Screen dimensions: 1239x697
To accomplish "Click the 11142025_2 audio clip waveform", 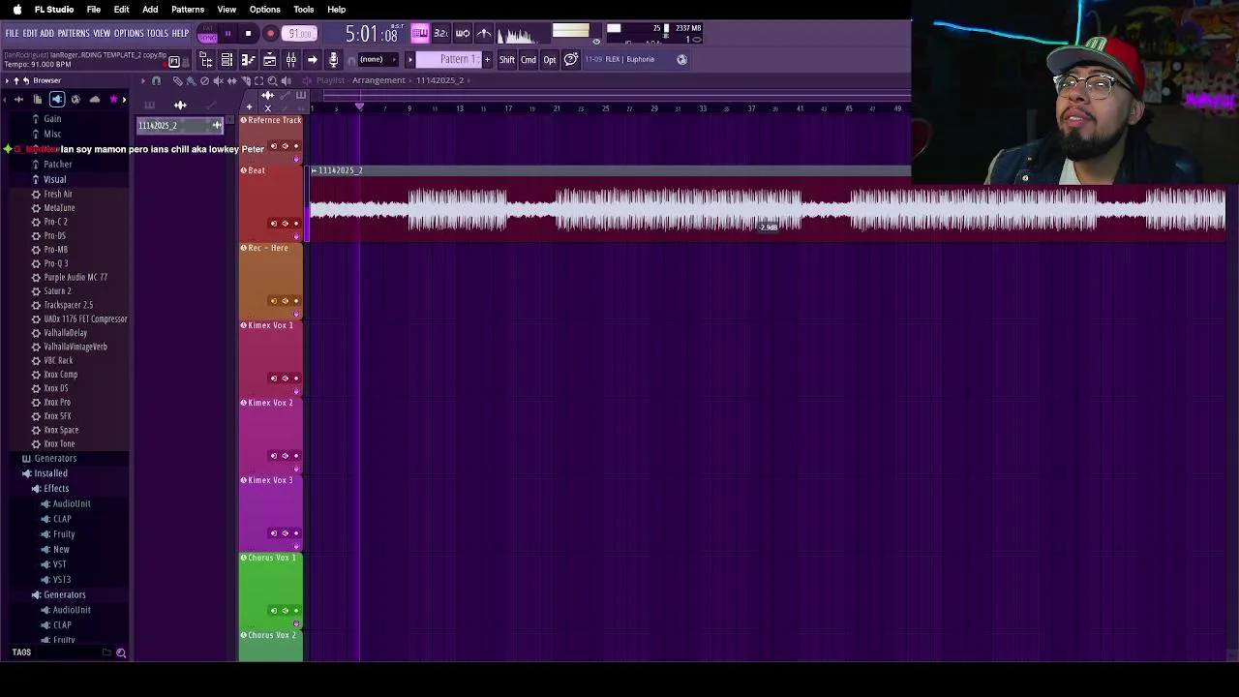I will [x=767, y=210].
